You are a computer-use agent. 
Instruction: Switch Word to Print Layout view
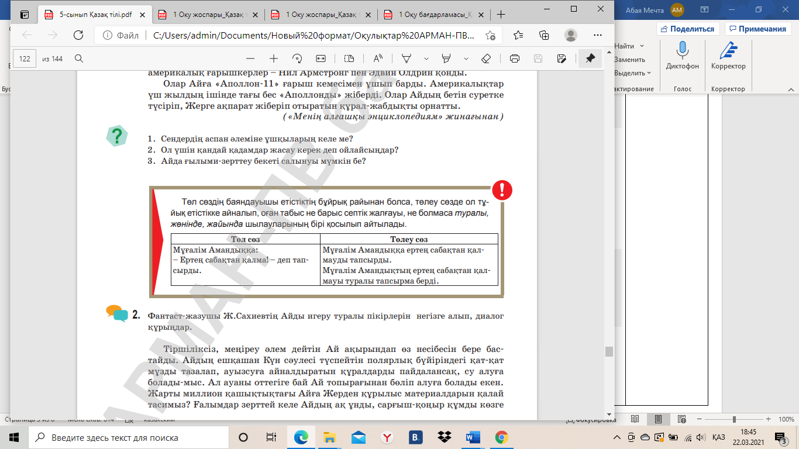pyautogui.click(x=658, y=419)
